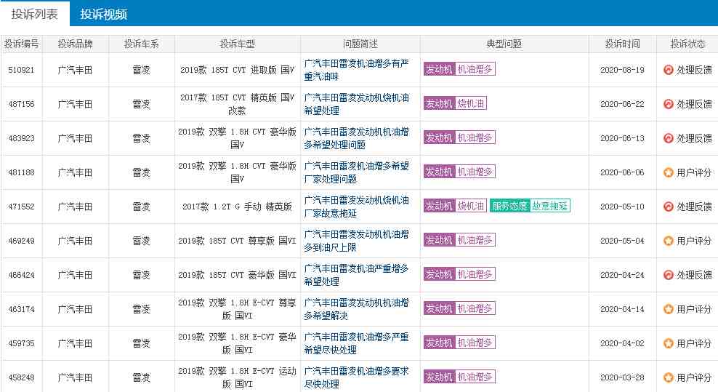Image resolution: width=718 pixels, height=392 pixels.
Task: Click 处理反馈 status text in row 510921
Action: (694, 70)
